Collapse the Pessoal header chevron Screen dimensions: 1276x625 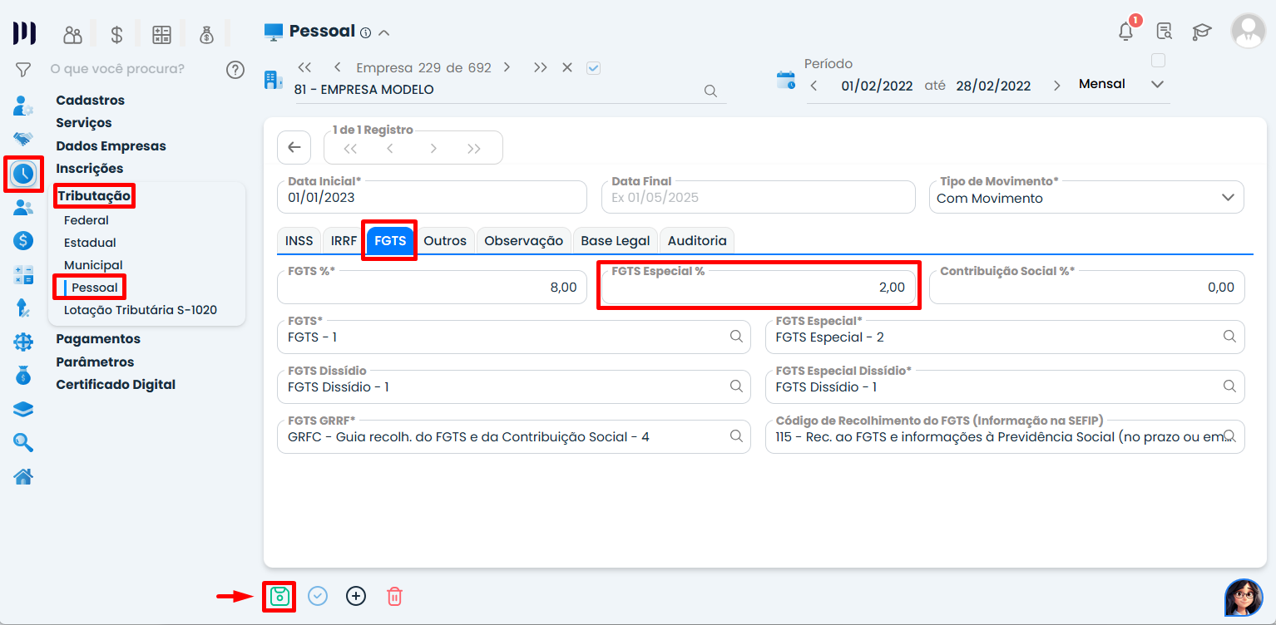pos(383,33)
